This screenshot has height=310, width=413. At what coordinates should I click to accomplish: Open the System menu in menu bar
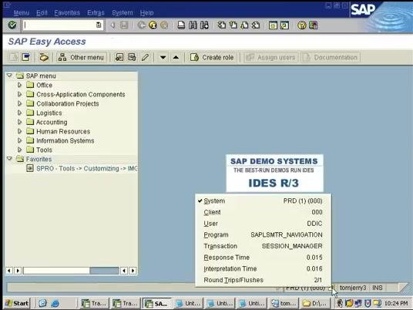pyautogui.click(x=123, y=12)
